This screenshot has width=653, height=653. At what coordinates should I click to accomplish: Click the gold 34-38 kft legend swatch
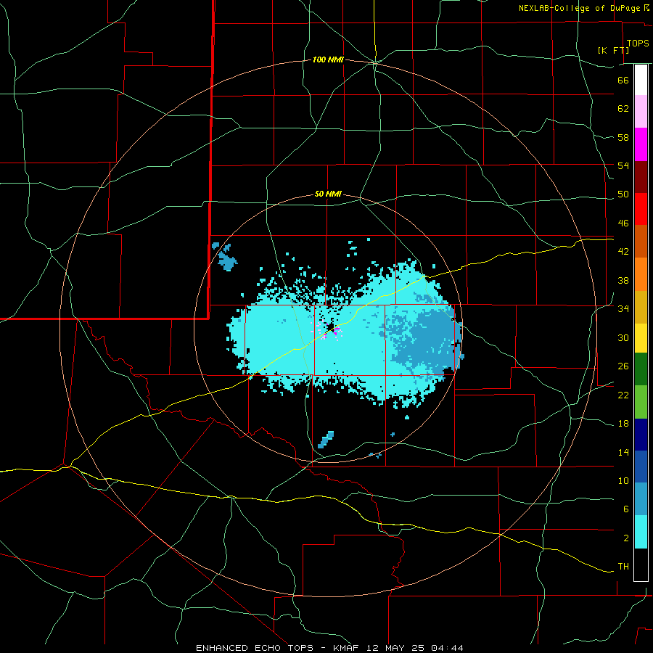(641, 307)
